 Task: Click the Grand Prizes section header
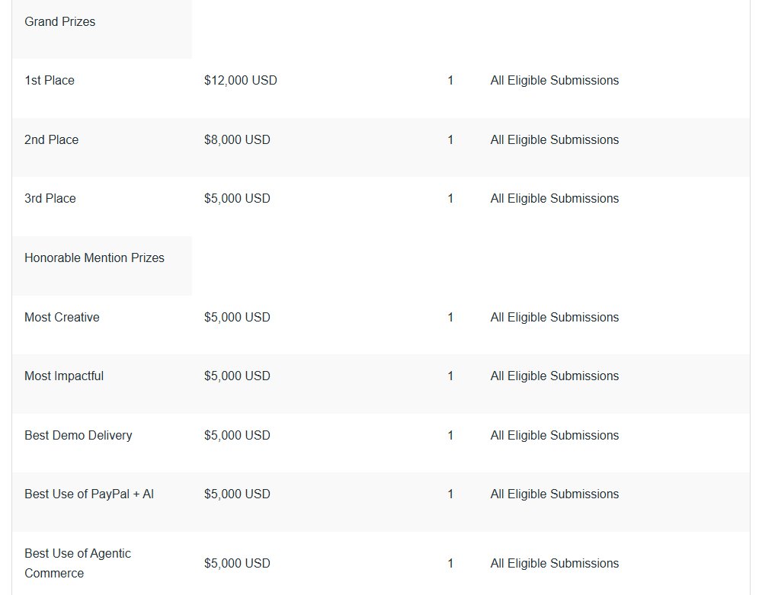click(x=59, y=22)
